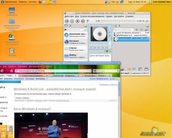Click the Firefox page vertical scrollbar

(119, 90)
